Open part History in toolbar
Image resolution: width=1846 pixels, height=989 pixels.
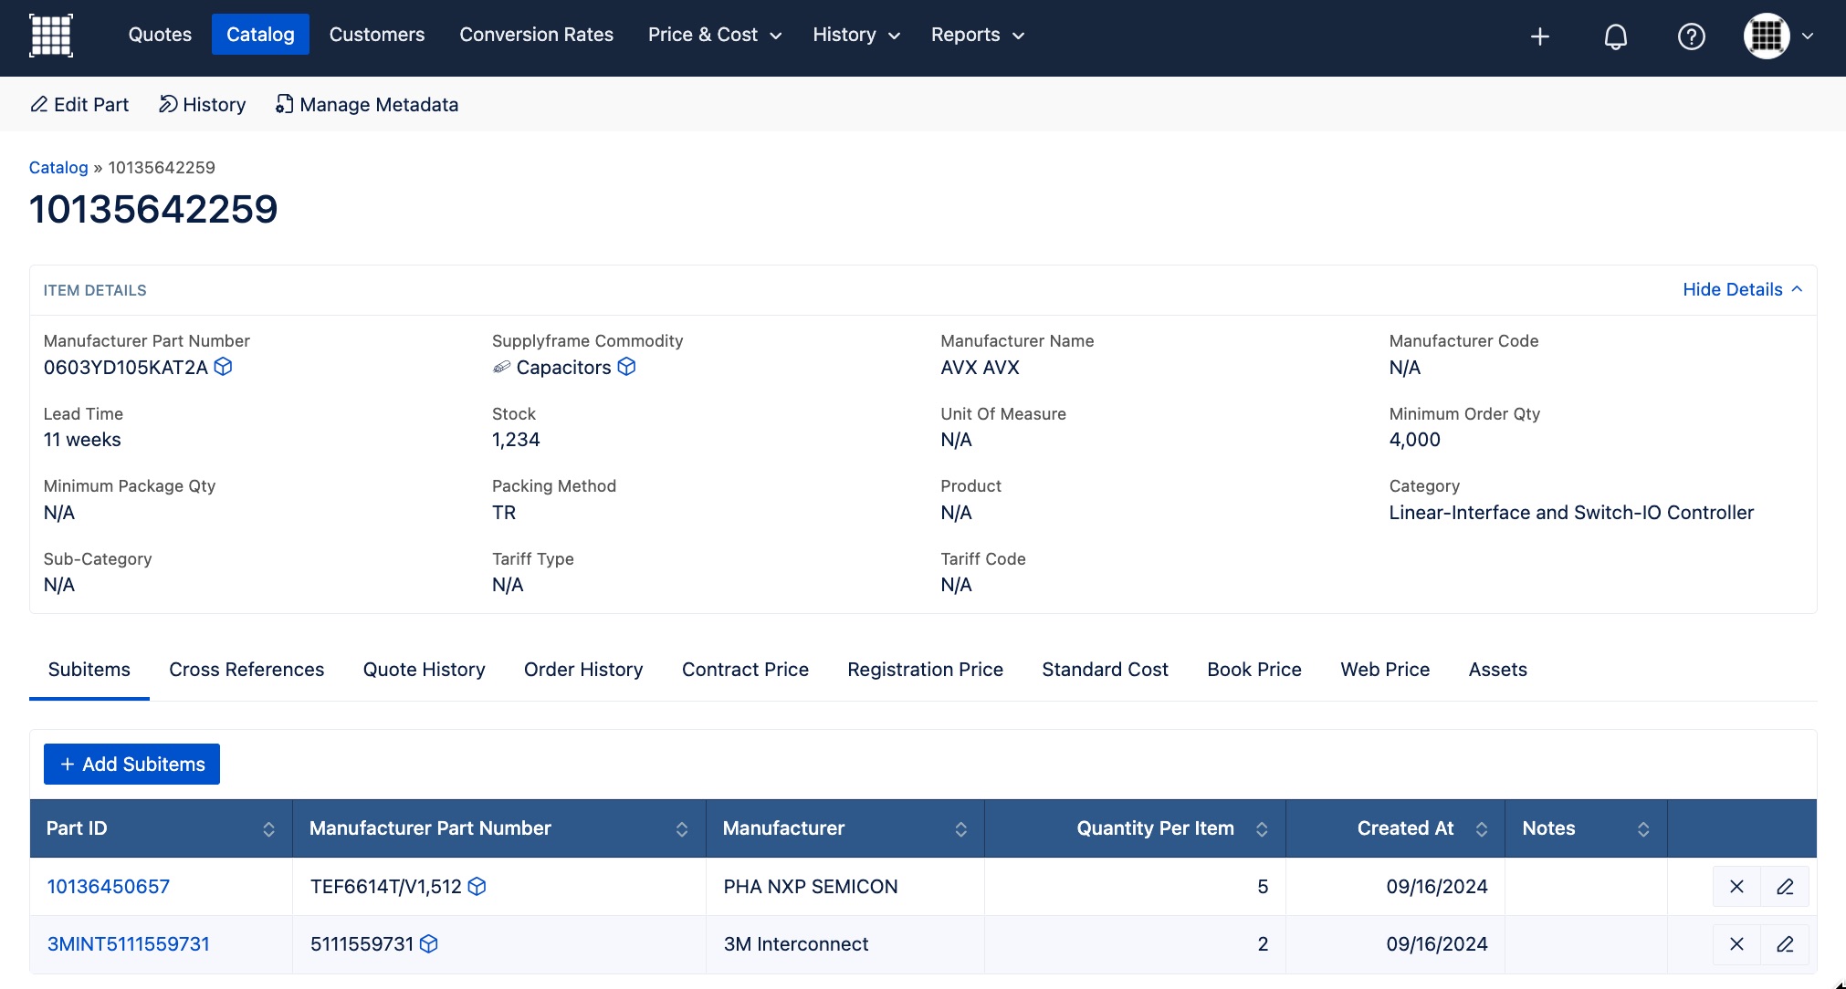point(202,105)
